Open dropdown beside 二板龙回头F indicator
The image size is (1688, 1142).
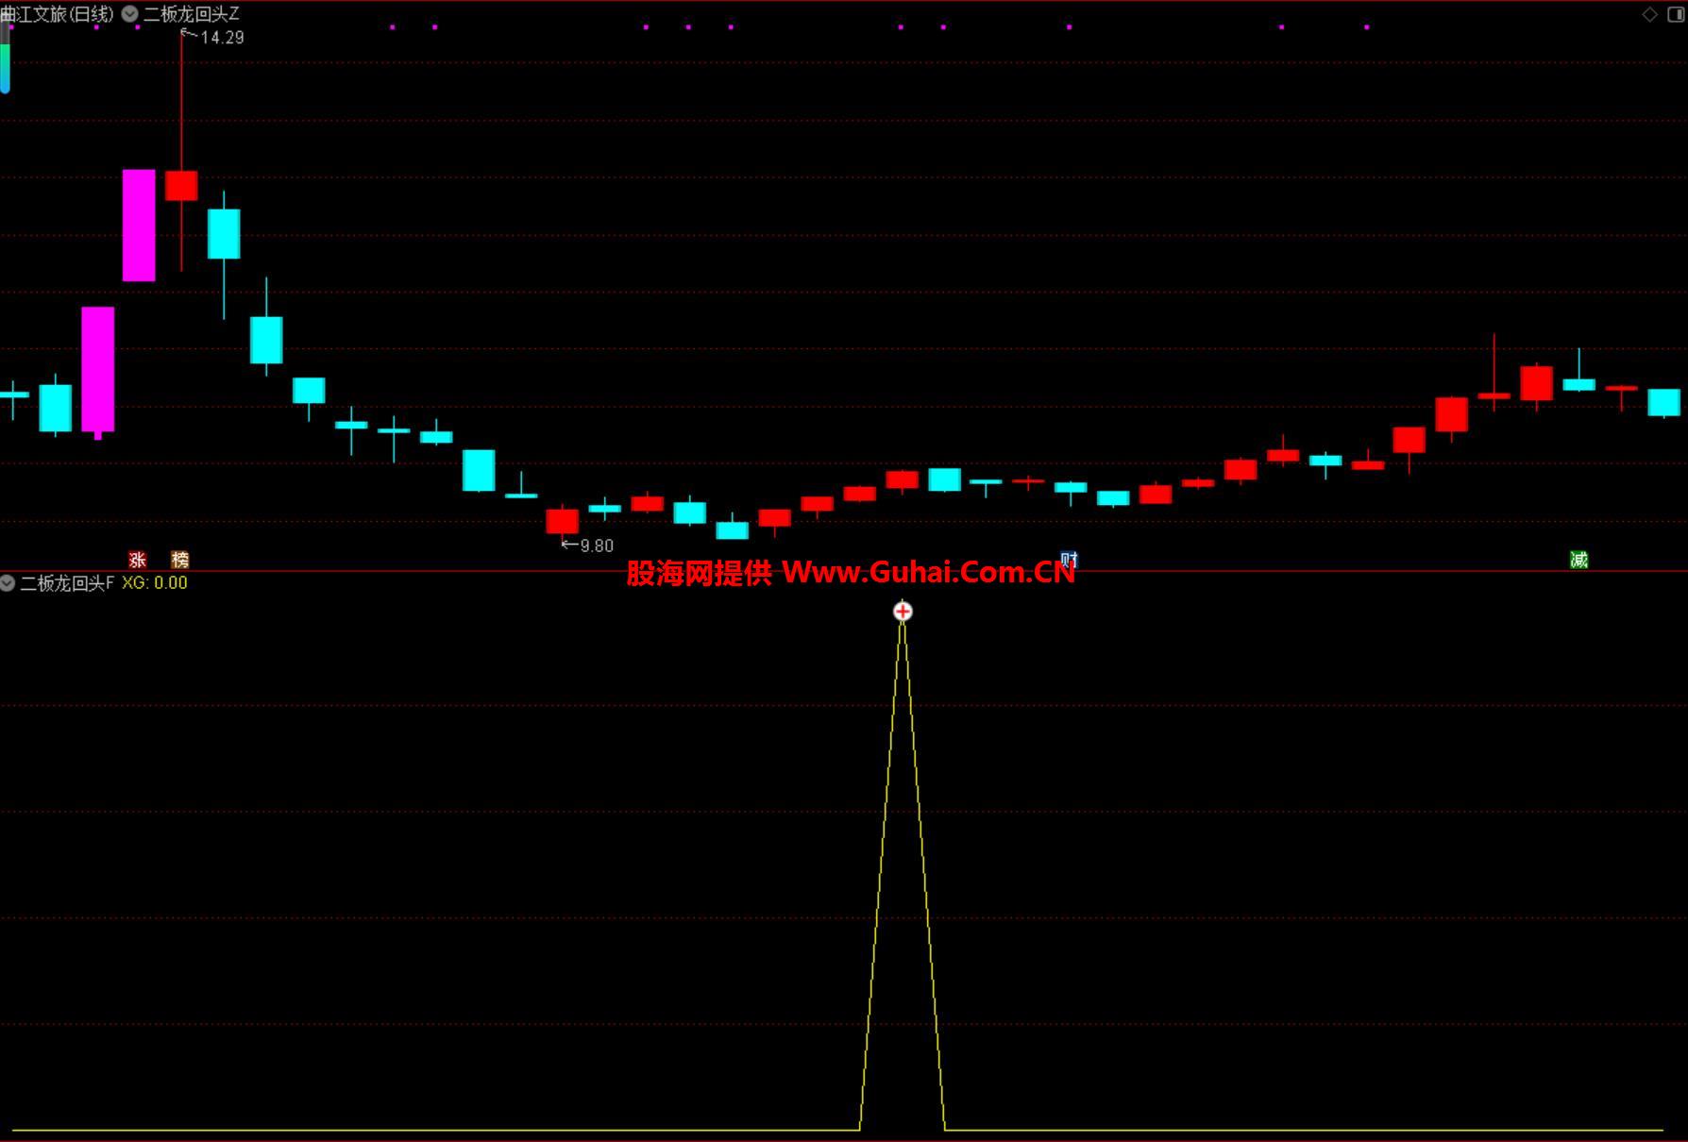pyautogui.click(x=8, y=583)
